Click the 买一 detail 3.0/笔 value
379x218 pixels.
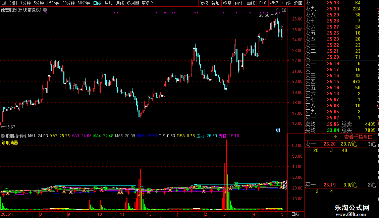point(350,185)
